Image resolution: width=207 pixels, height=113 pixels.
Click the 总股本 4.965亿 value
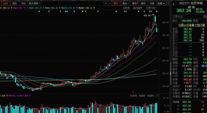click(187, 93)
